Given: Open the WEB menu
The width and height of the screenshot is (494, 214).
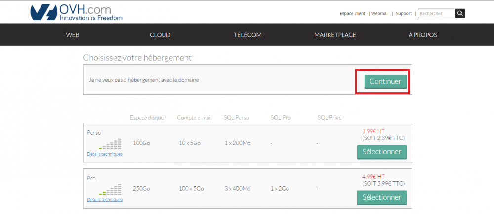Looking at the screenshot, I should [x=73, y=35].
